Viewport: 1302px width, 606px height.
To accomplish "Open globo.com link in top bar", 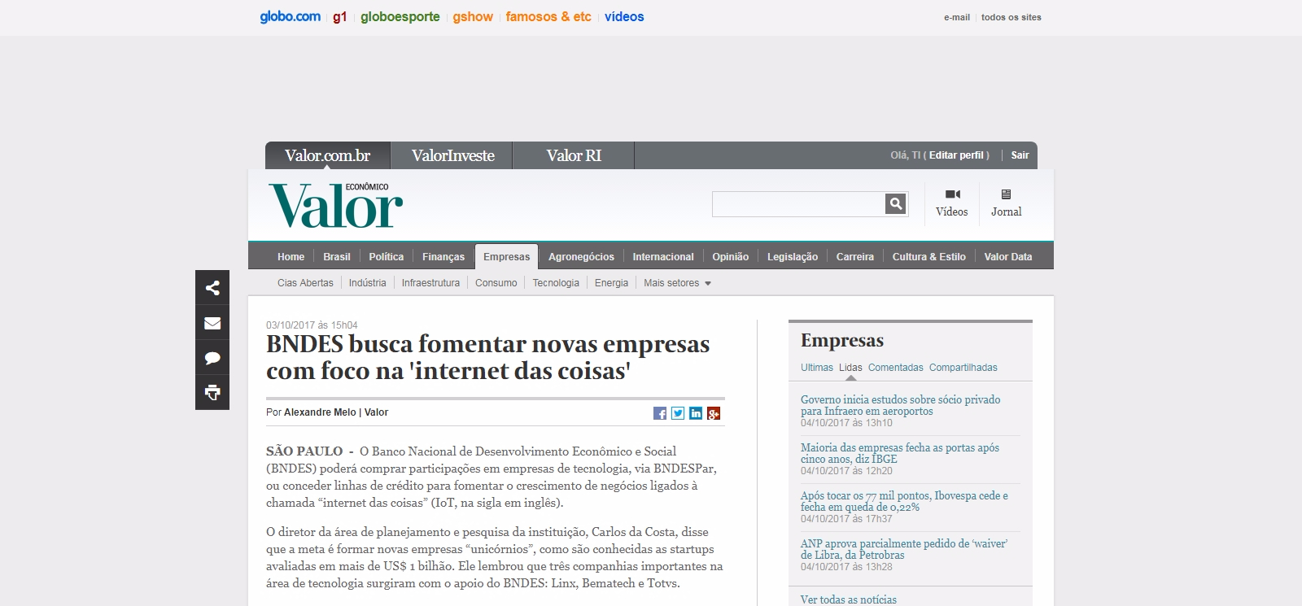I will [290, 16].
